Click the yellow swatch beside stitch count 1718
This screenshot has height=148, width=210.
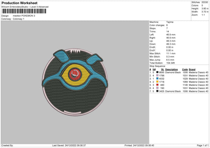tap(157, 82)
